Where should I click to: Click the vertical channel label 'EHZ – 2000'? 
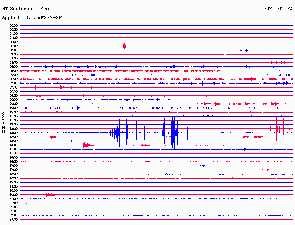click(3, 123)
